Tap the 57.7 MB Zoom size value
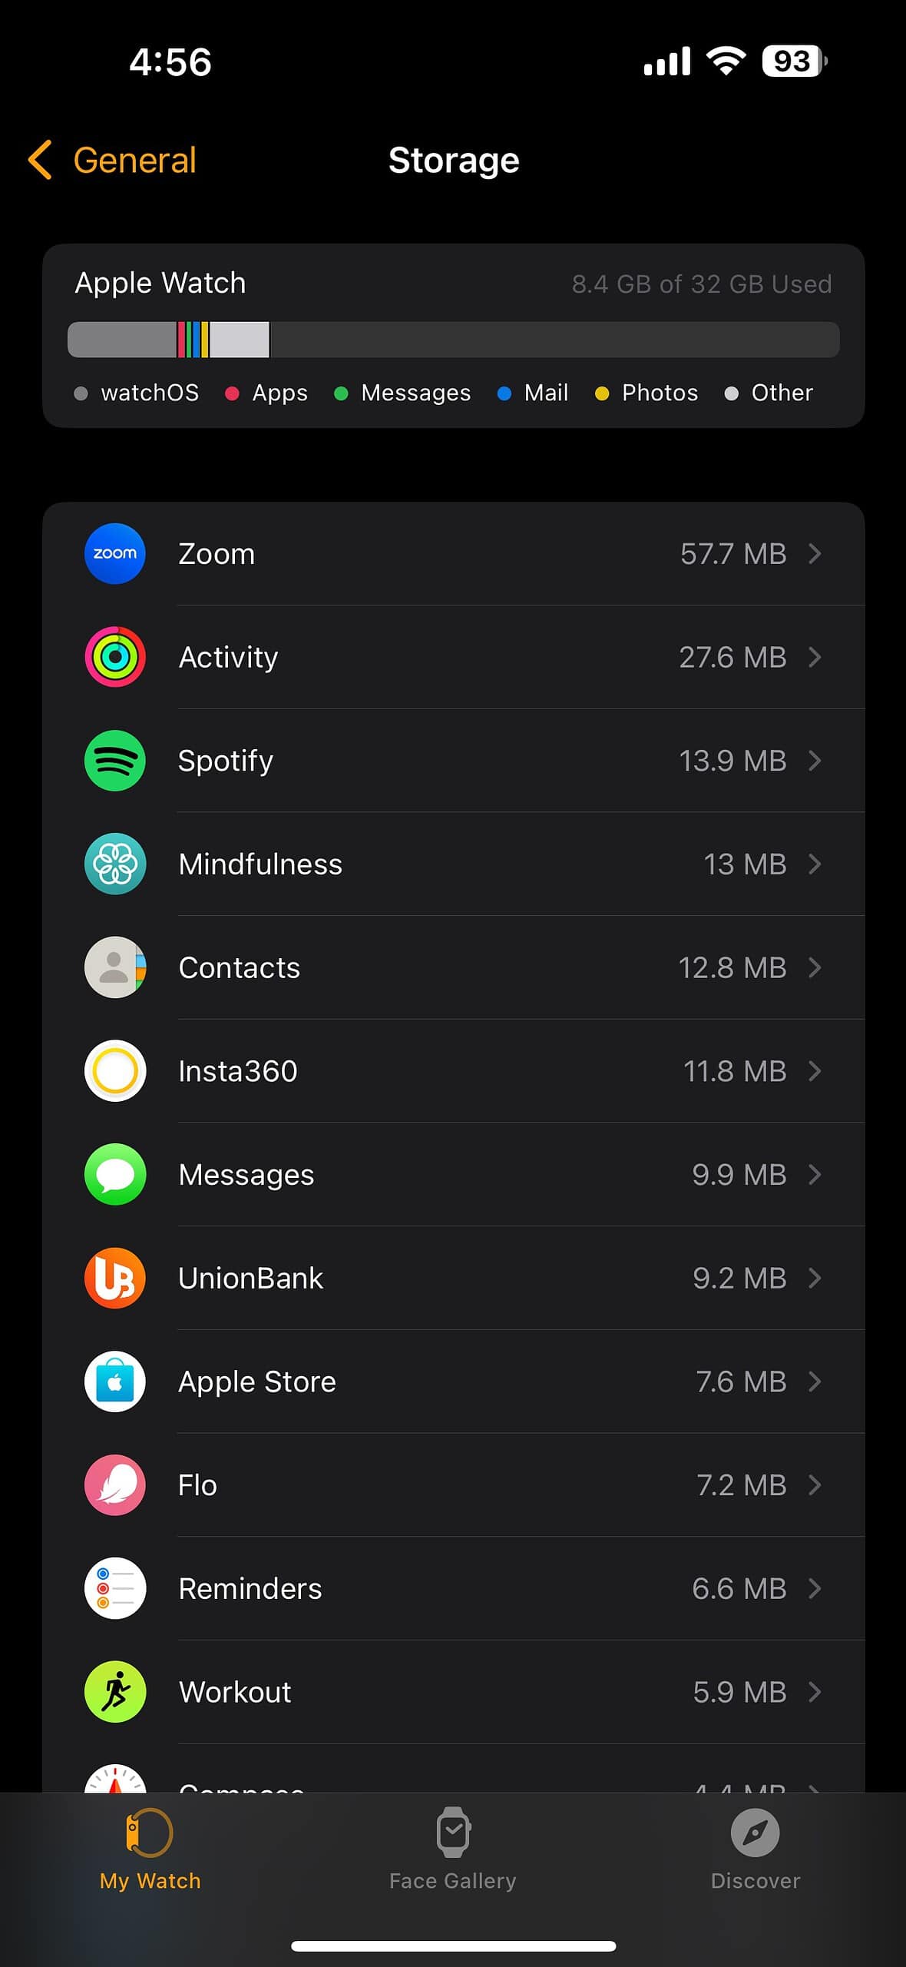Screen dimensions: 906x1967 click(732, 554)
